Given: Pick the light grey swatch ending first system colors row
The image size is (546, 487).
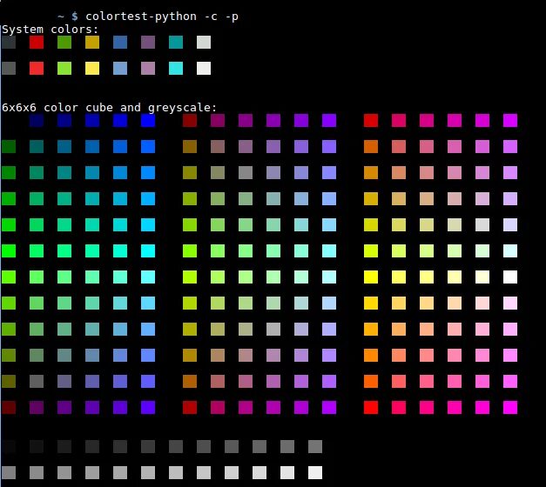Looking at the screenshot, I should (x=204, y=43).
